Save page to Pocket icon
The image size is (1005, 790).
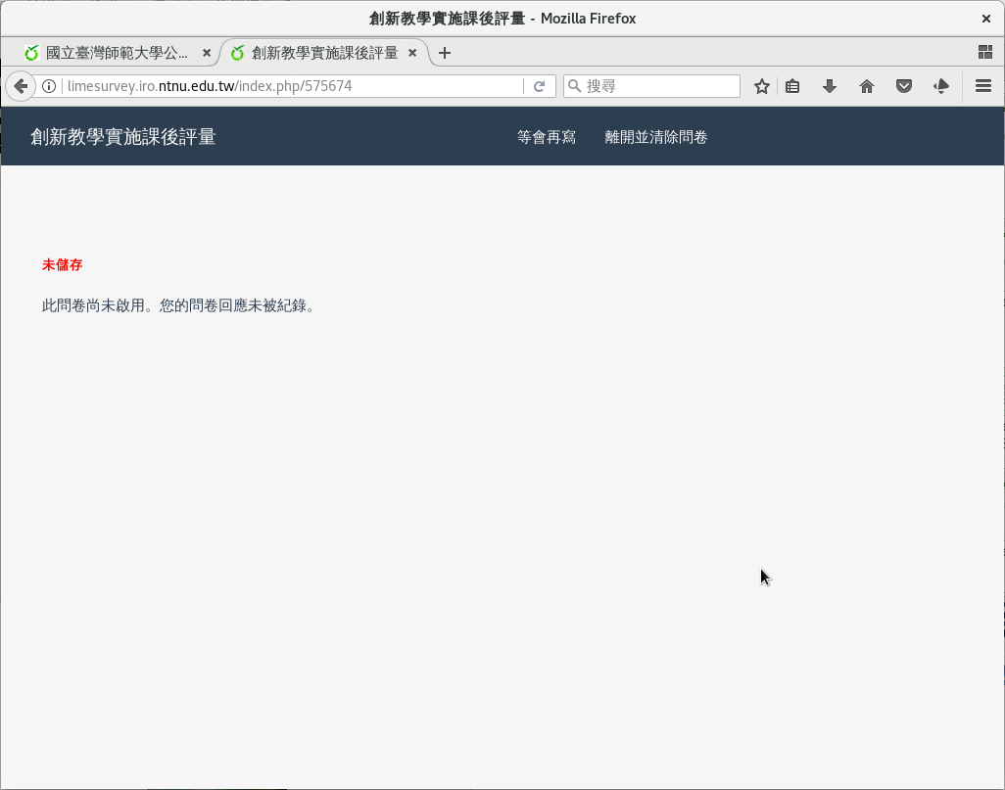pyautogui.click(x=904, y=86)
